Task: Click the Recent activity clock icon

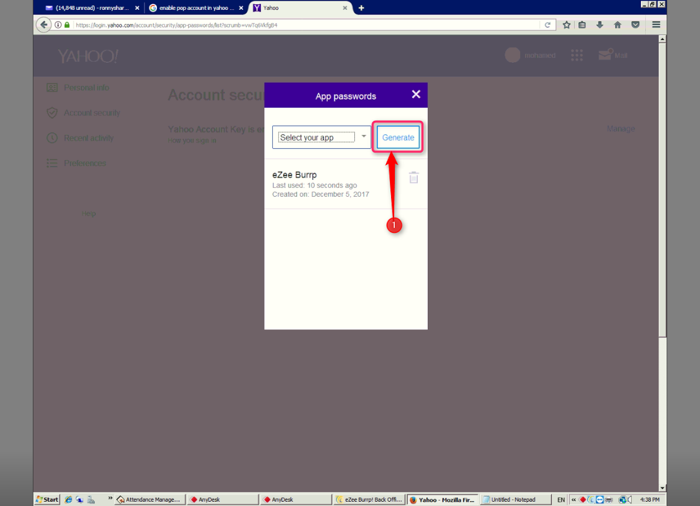Action: (x=52, y=138)
